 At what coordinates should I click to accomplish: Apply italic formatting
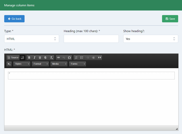[34, 58]
